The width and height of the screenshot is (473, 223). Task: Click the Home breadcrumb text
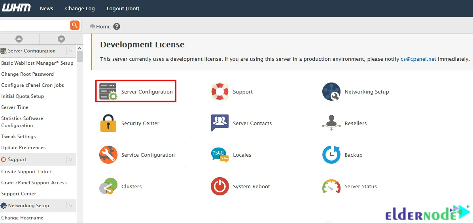coord(104,26)
